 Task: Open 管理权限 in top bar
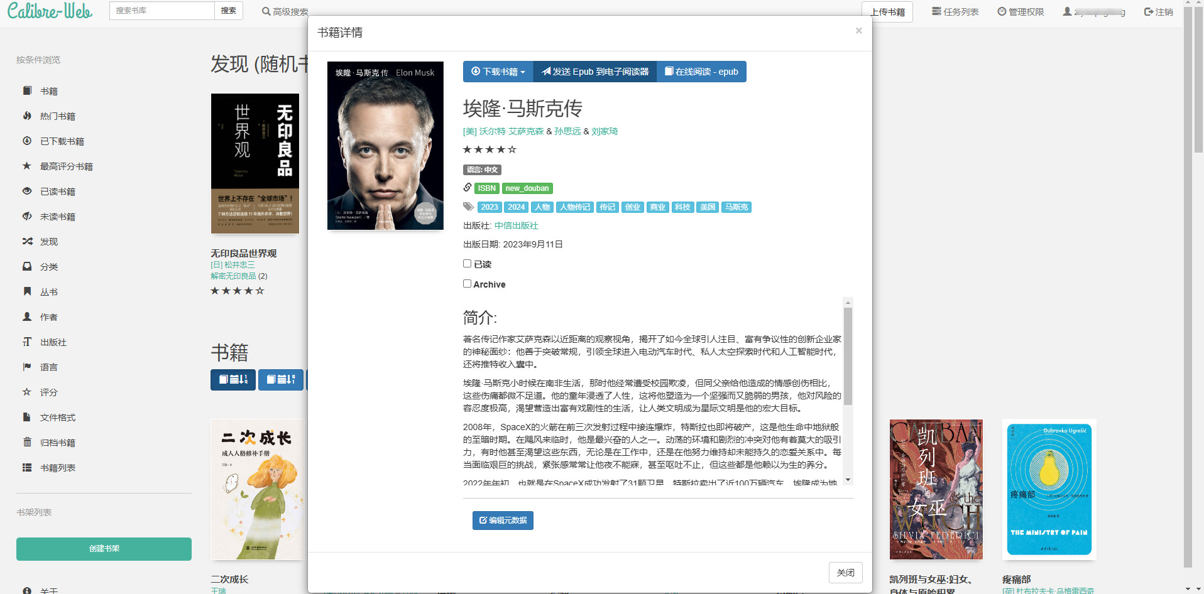coord(1021,12)
